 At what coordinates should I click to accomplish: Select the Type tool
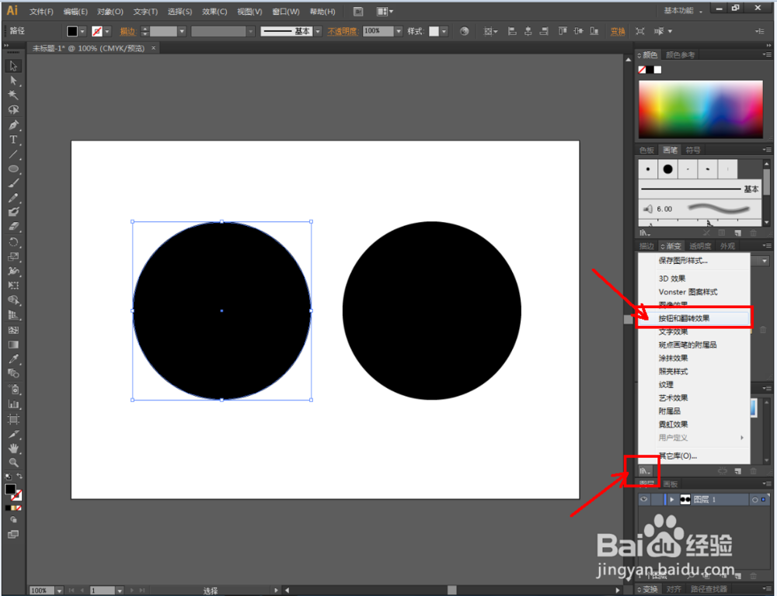click(13, 140)
